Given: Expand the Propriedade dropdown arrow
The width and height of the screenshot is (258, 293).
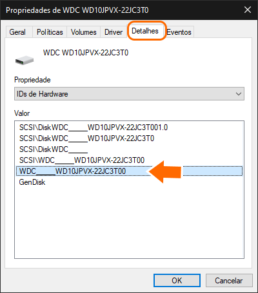Looking at the screenshot, I should [238, 94].
